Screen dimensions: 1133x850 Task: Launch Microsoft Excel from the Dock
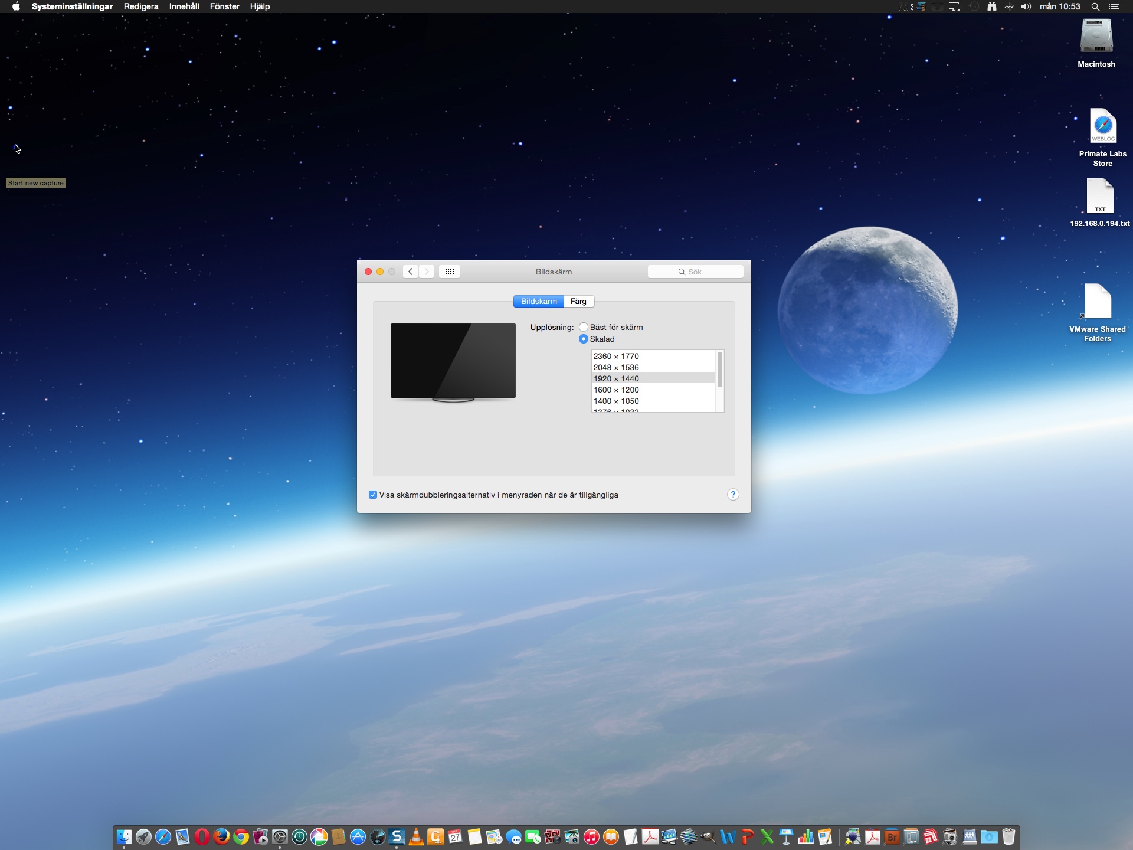767,836
